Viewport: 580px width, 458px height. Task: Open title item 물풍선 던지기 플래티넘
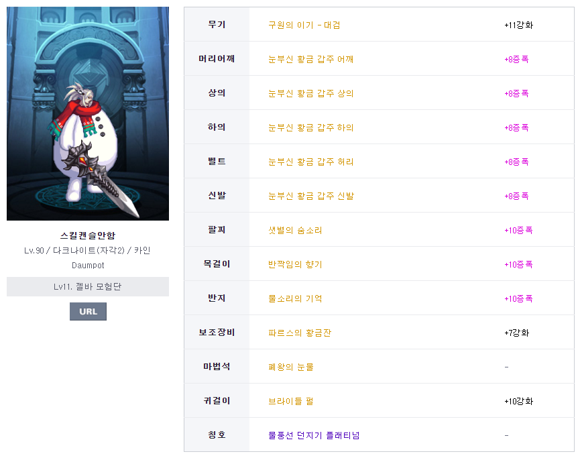[x=314, y=435]
